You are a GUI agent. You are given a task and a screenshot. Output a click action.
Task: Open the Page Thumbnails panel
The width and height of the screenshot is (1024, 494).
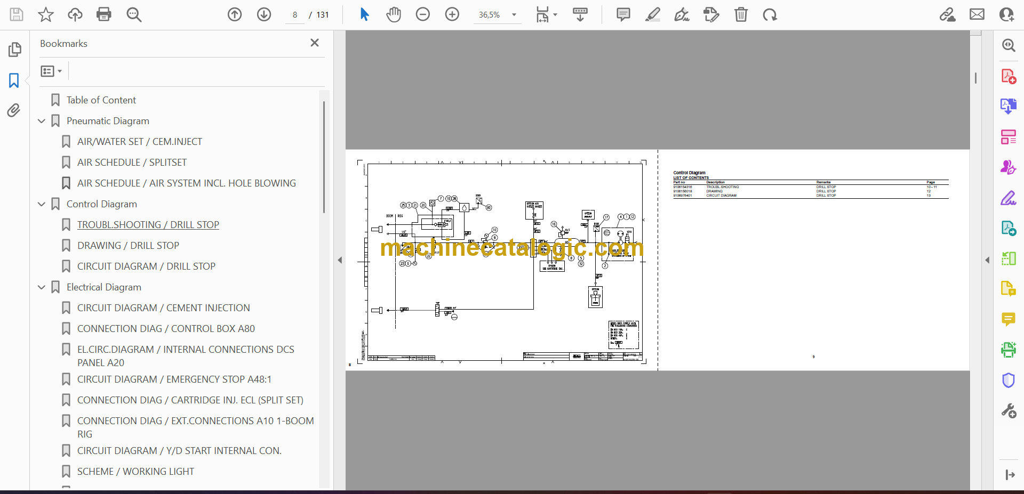click(x=14, y=50)
